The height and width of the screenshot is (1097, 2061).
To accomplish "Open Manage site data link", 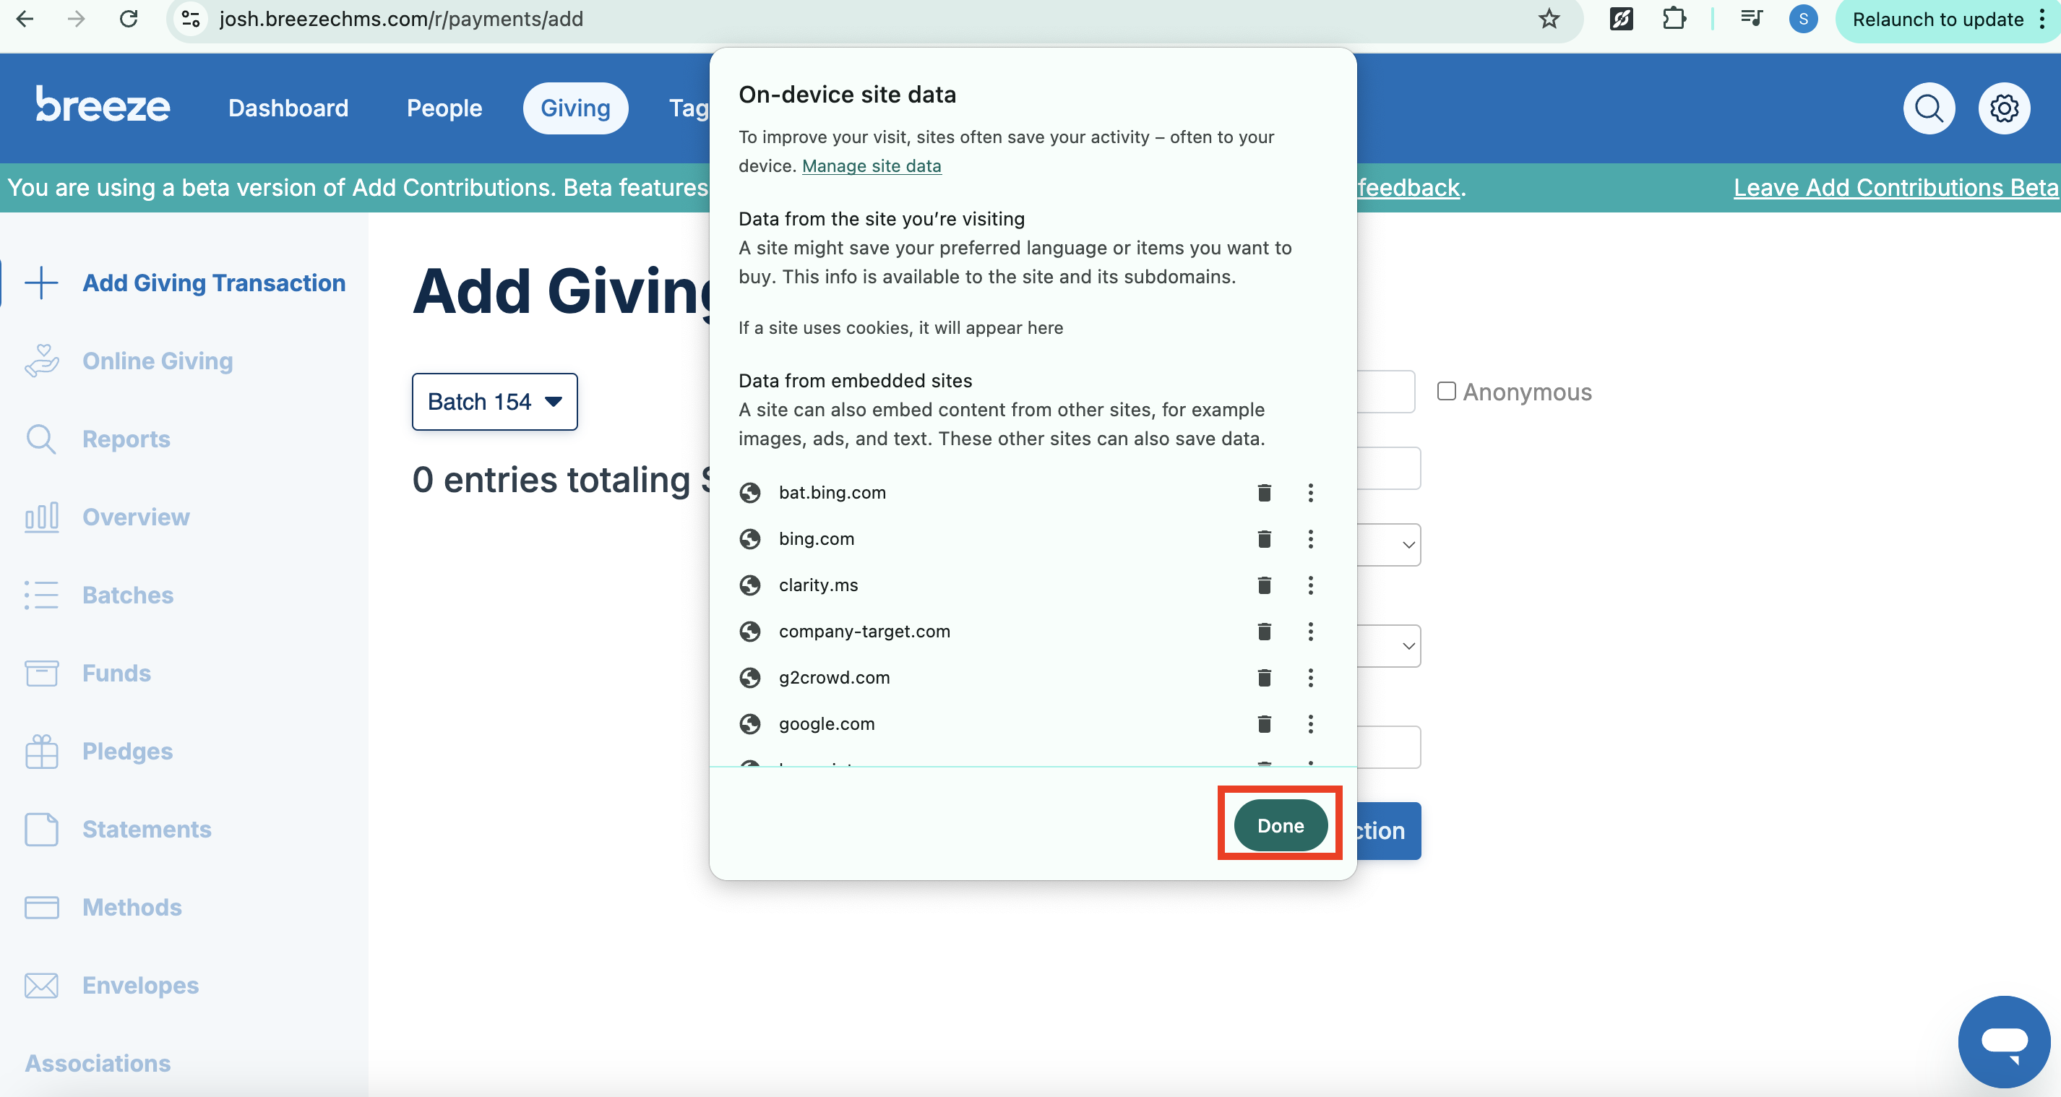I will click(x=872, y=165).
